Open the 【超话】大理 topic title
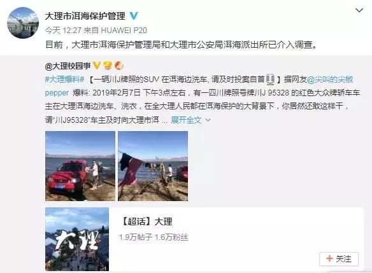Image resolution: width=372 pixels, height=273 pixels. pos(146,221)
